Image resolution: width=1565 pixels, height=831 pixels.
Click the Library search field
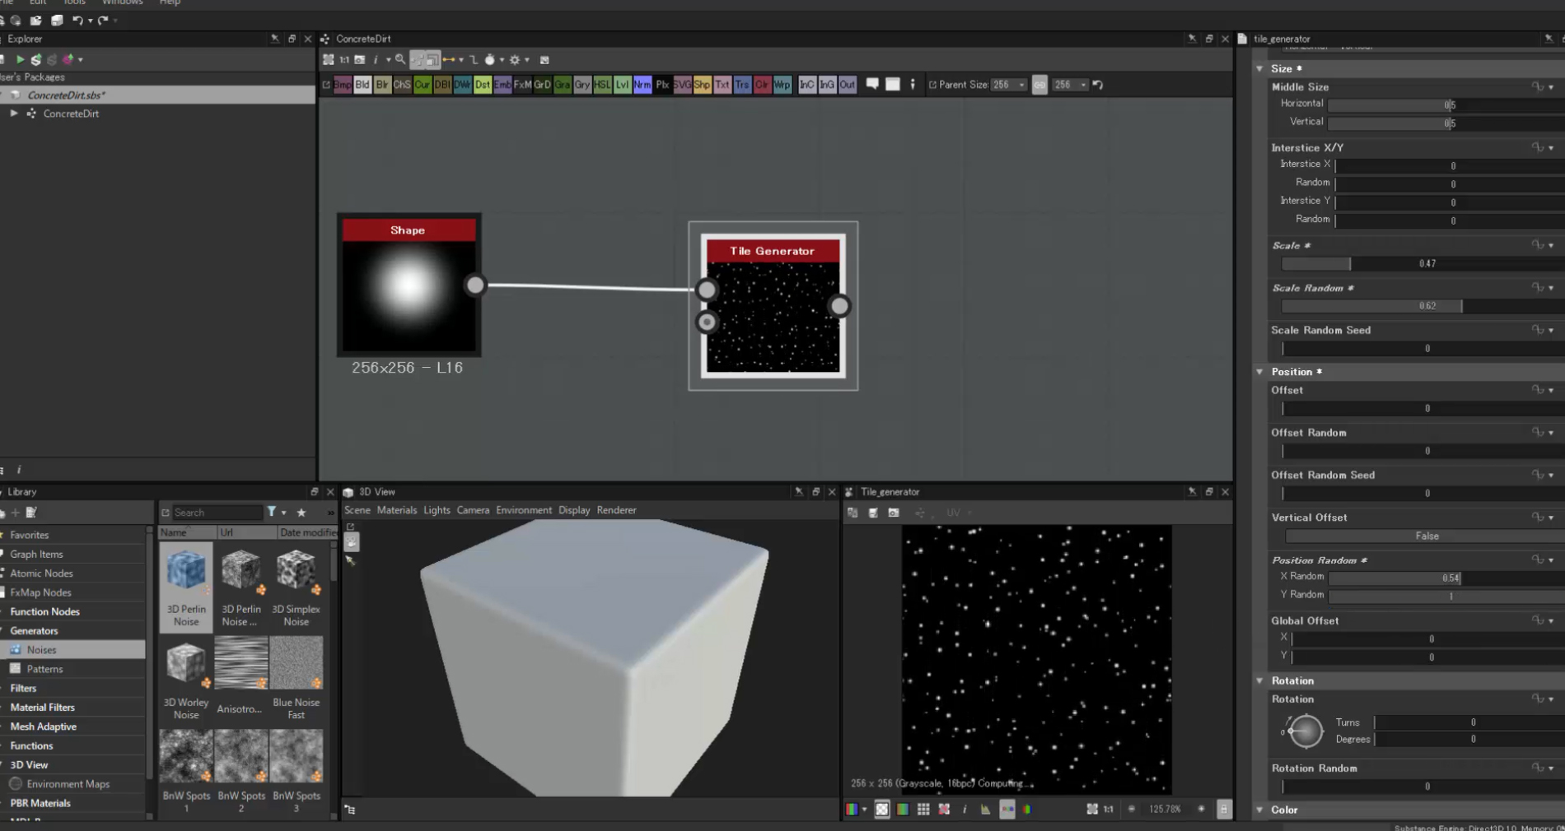(216, 513)
